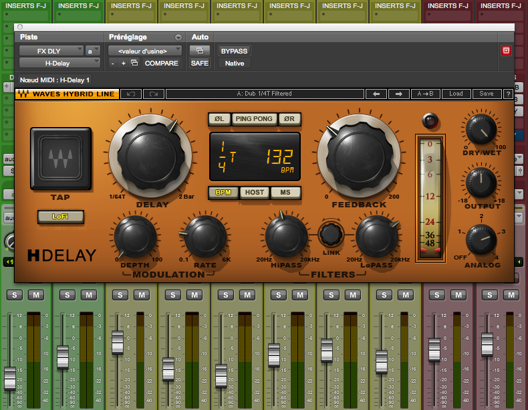Click the modulation RATE knob
The height and width of the screenshot is (410, 528).
(205, 237)
